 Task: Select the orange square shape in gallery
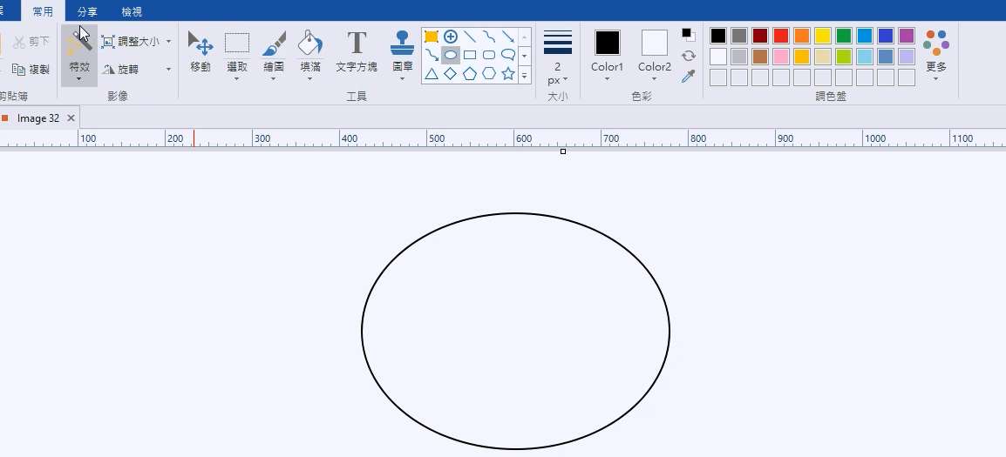[x=432, y=37]
